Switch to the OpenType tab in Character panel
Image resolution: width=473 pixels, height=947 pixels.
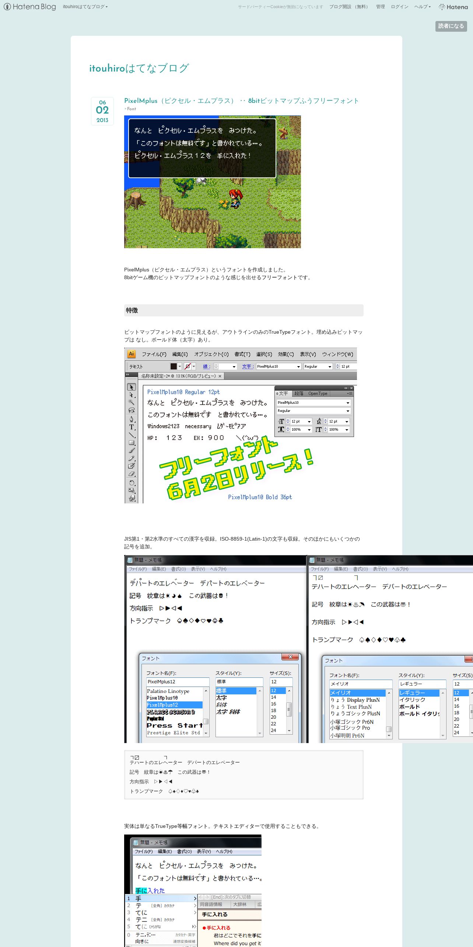pos(318,393)
